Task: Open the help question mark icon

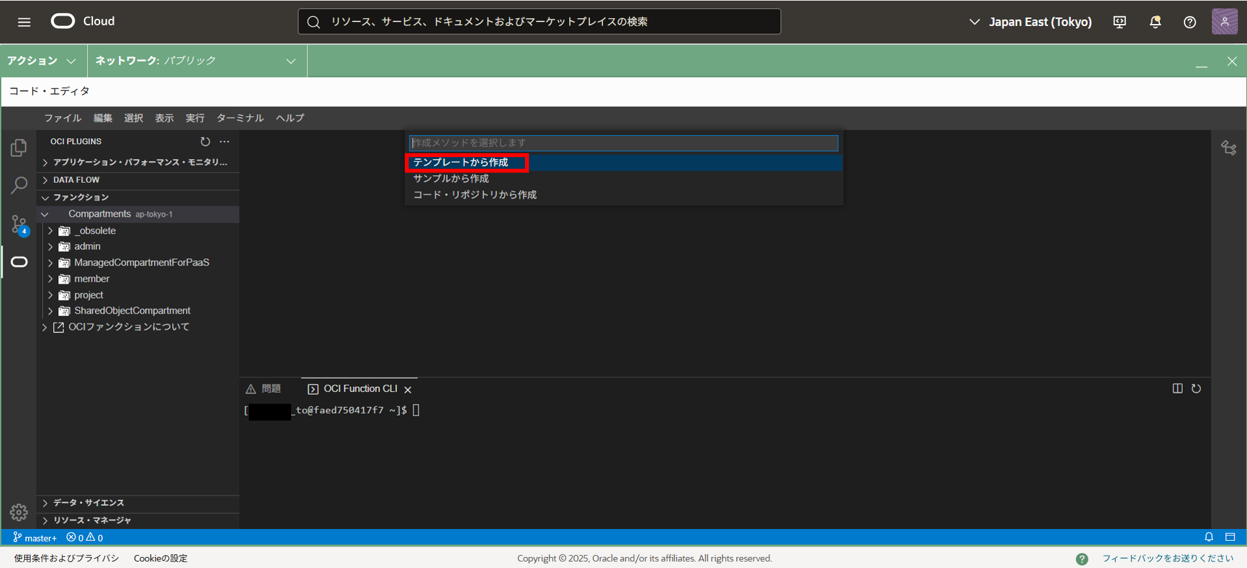Action: pos(1190,22)
